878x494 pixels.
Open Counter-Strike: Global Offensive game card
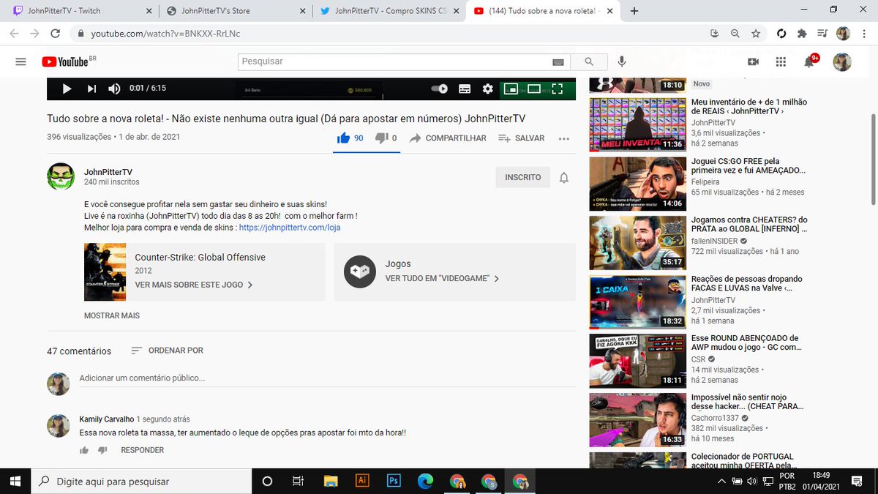click(204, 272)
